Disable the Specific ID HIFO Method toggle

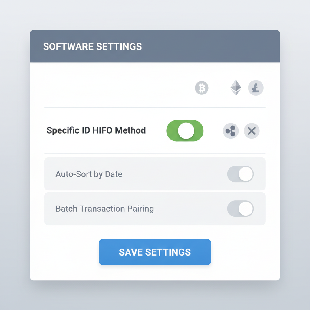point(185,131)
